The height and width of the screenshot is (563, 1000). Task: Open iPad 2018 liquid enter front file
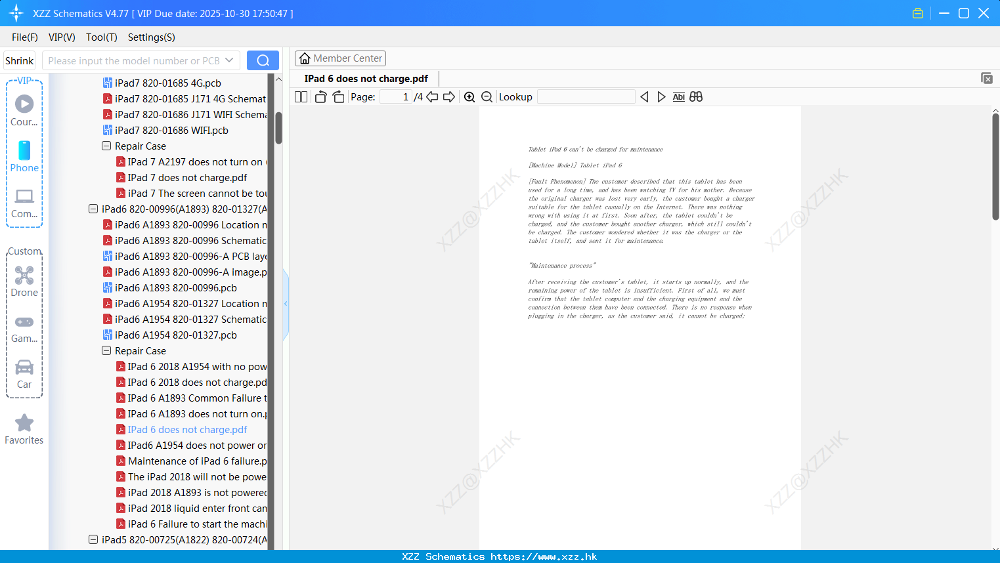pos(191,509)
